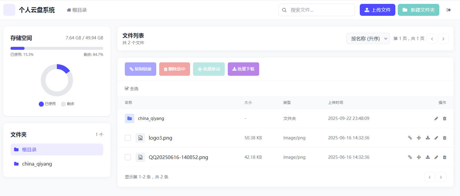Click the storage usage progress bar

click(x=57, y=48)
